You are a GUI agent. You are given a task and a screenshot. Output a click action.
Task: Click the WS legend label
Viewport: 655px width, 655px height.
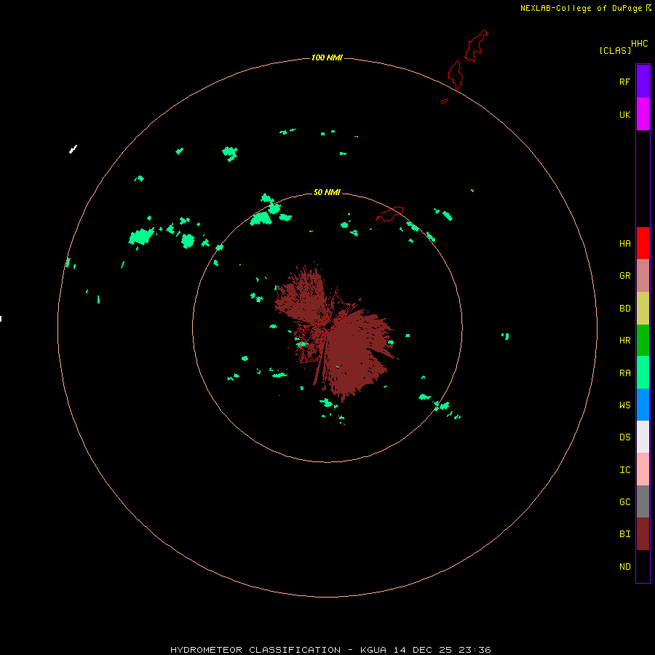[x=624, y=405]
